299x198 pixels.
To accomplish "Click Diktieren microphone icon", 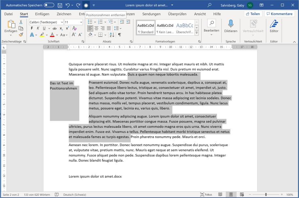I will tap(231, 24).
